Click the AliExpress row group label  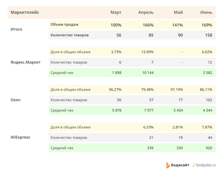pos(20,137)
